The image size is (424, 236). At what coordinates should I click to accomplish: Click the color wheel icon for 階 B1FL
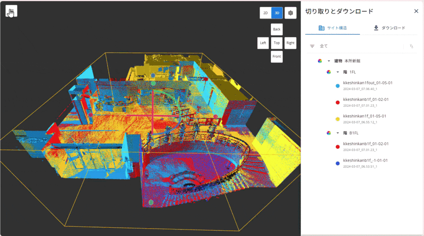coord(329,133)
